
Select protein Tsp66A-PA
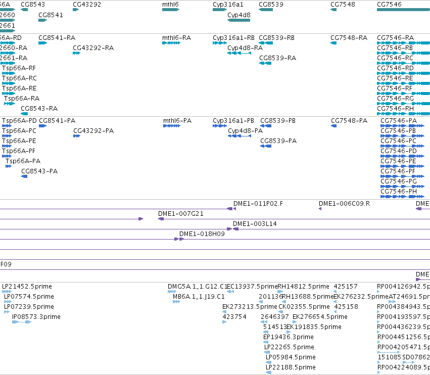23,161
